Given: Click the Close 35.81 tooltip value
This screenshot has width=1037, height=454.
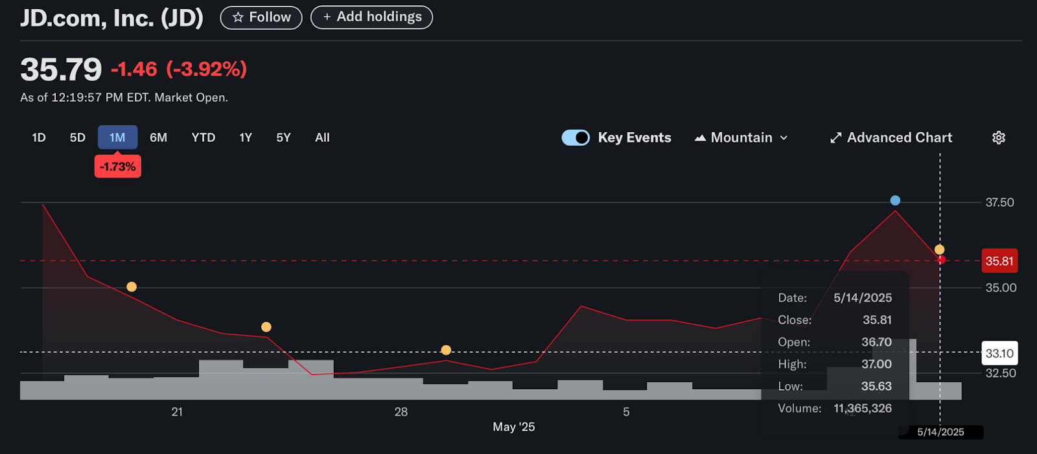Looking at the screenshot, I should 877,320.
